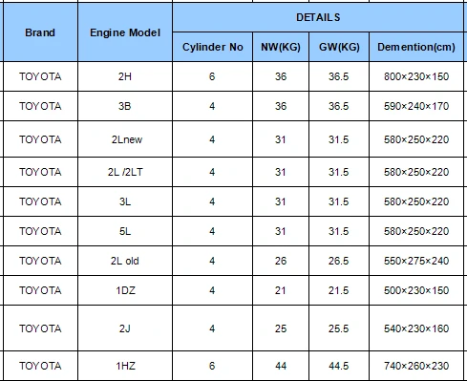The height and width of the screenshot is (381, 467).
Task: Click the NW(KG) column header
Action: pos(281,47)
